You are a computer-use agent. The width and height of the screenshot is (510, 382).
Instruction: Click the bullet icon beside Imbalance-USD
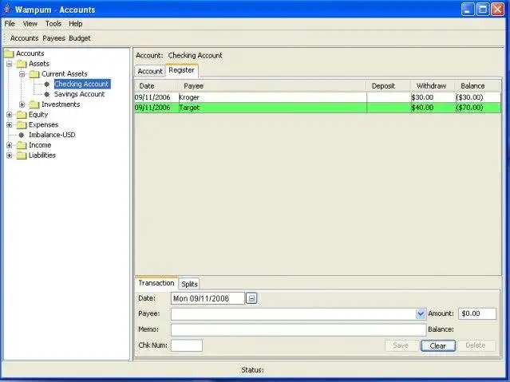(x=22, y=135)
